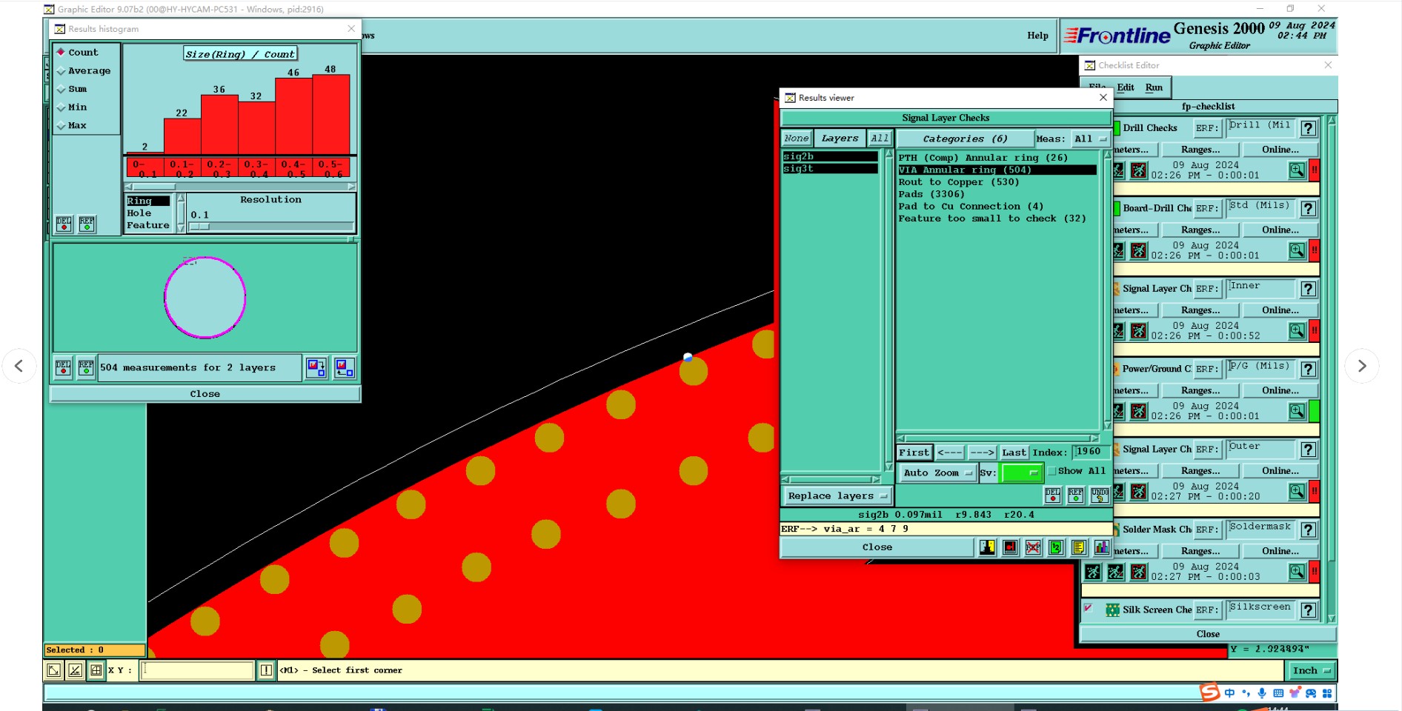Enable the Show All checkbox
The height and width of the screenshot is (711, 1402).
[1052, 471]
